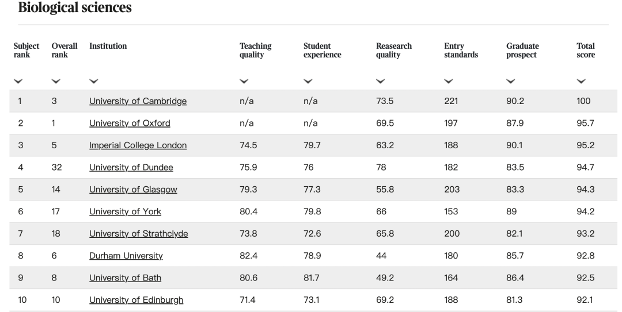Open University of Edinburgh link
Image resolution: width=622 pixels, height=312 pixels.
[136, 300]
